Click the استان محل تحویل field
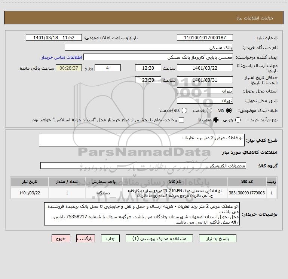 205,91
